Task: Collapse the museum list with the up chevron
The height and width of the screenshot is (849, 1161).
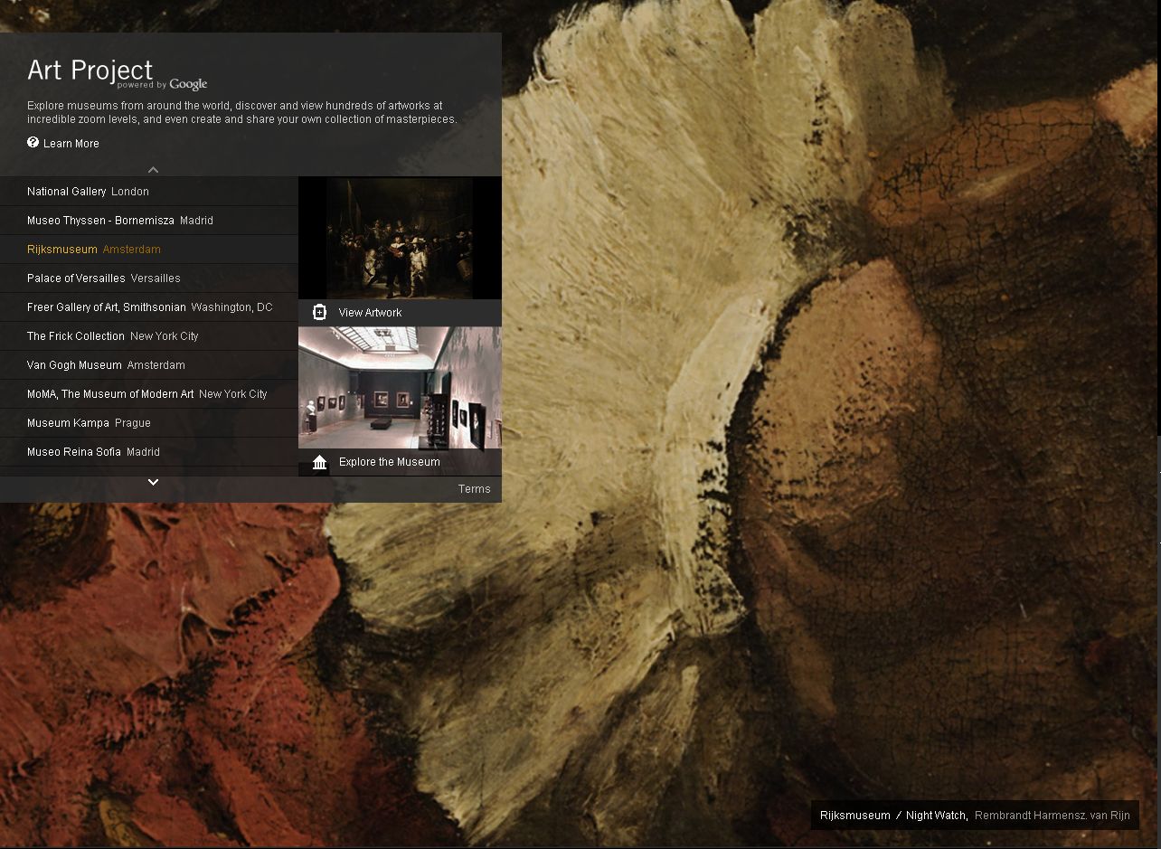Action: click(x=153, y=169)
